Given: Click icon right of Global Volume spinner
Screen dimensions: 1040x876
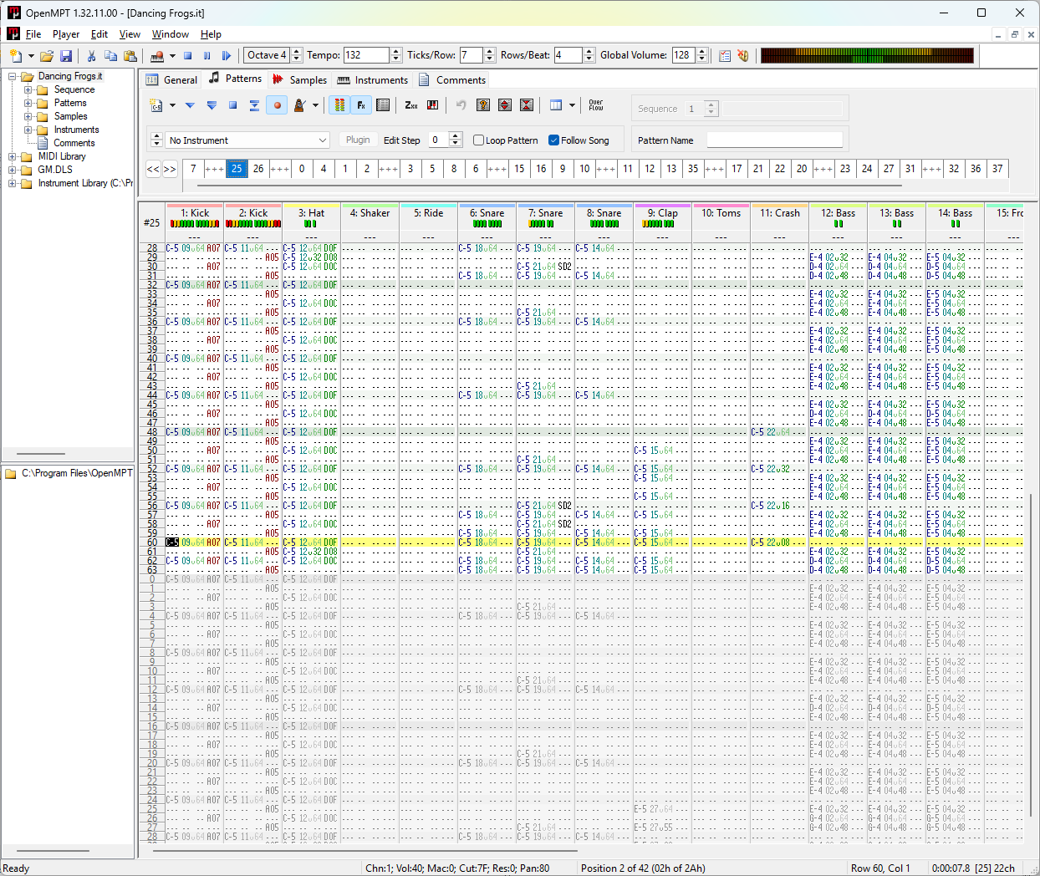Looking at the screenshot, I should pos(725,56).
